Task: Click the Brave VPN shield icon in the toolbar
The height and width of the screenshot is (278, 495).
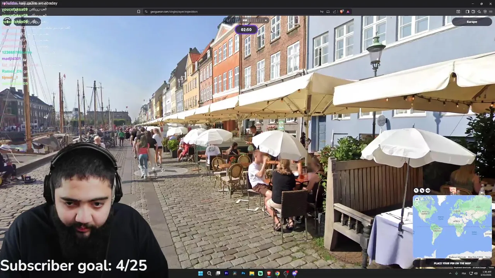Action: point(485,12)
